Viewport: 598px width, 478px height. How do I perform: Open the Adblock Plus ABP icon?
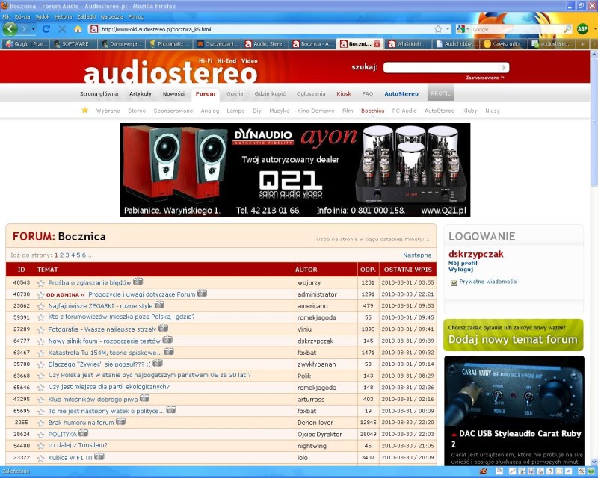click(x=582, y=29)
